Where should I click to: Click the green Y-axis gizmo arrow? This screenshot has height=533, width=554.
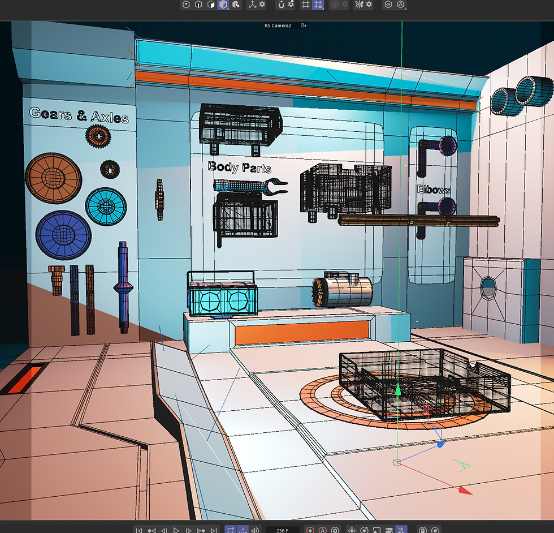pos(398,389)
